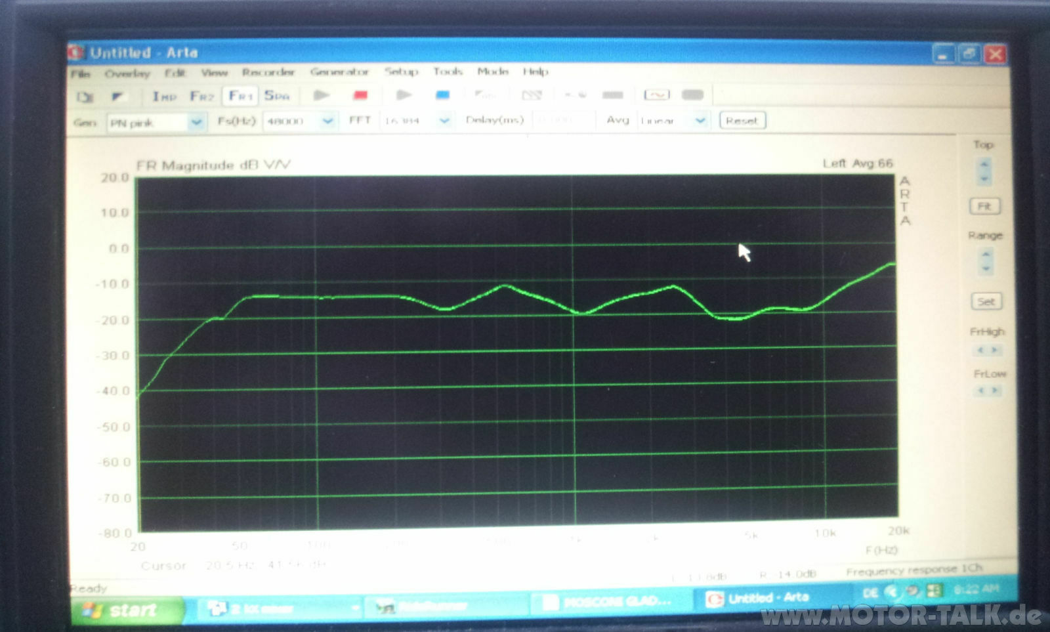Image resolution: width=1050 pixels, height=632 pixels.
Task: Switch to impulse response mode (Imp)
Action: tap(164, 96)
